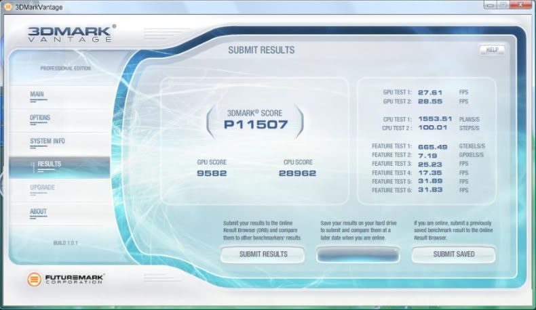Minimize the 3DMarkVantage window
The image size is (536, 310).
[491, 5]
